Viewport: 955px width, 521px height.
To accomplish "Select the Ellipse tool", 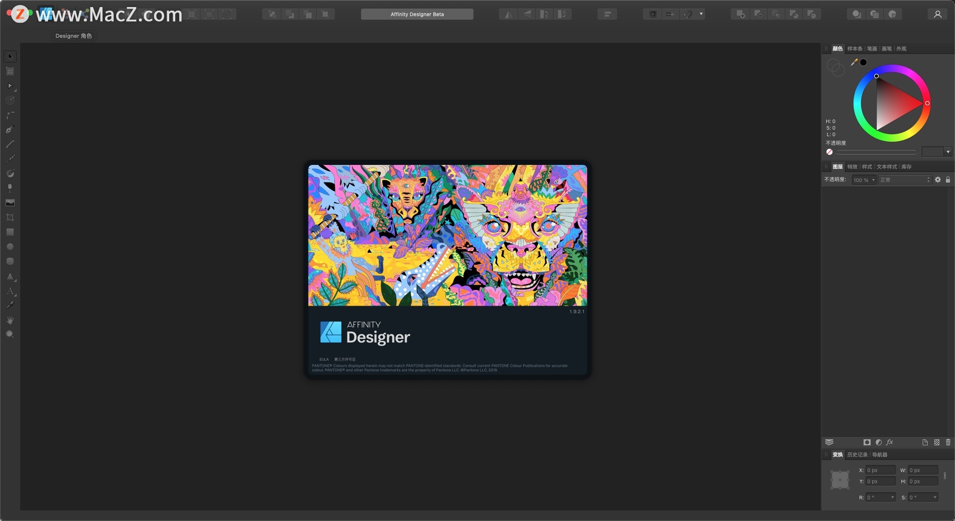I will [10, 247].
